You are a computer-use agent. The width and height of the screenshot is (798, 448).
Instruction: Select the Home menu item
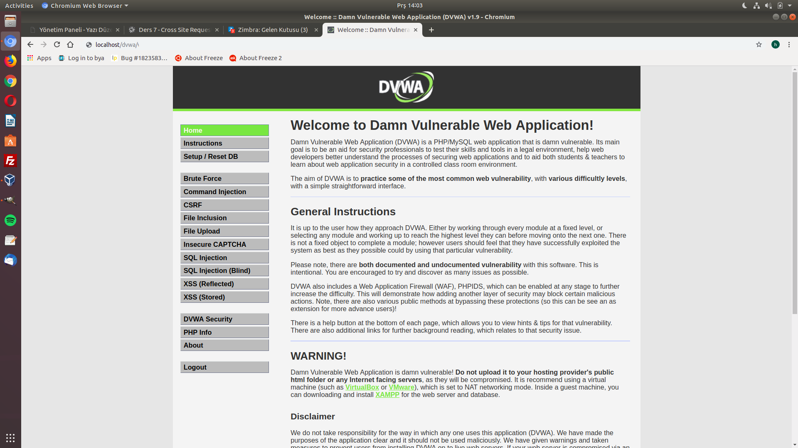(224, 130)
